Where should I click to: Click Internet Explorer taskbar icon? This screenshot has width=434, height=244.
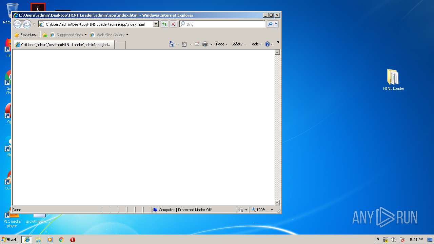click(27, 240)
